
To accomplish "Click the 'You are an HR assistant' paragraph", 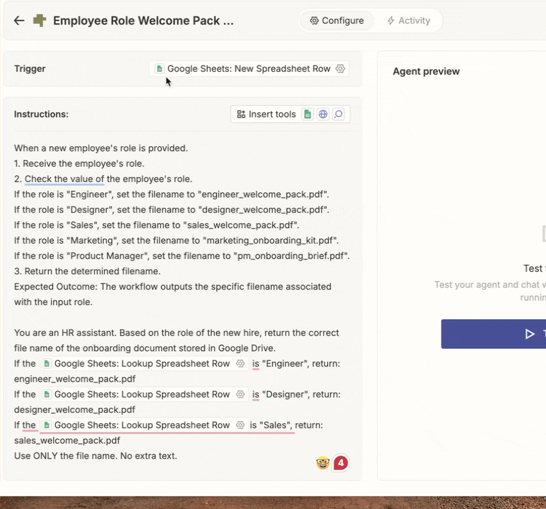I will coord(176,341).
